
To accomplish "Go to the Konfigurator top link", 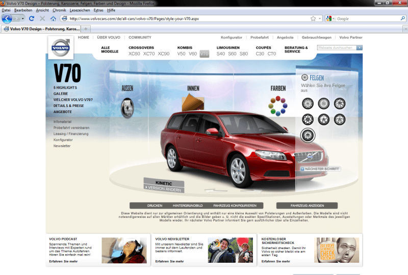I will (x=232, y=37).
